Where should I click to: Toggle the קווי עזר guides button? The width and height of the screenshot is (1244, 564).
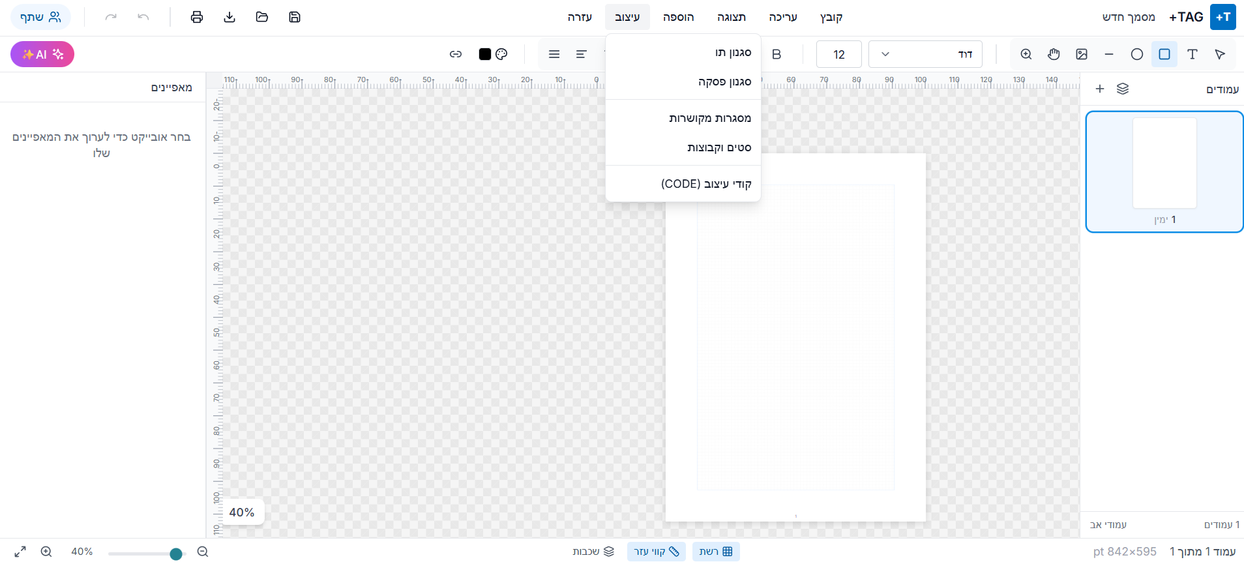[657, 552]
